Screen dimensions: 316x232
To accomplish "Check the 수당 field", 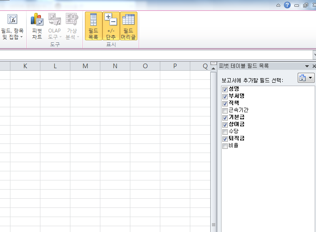I will (x=225, y=131).
